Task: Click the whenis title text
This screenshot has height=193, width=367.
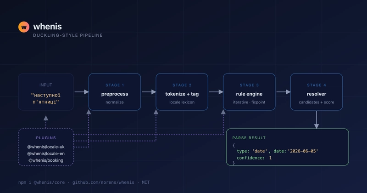Action: tap(48, 27)
